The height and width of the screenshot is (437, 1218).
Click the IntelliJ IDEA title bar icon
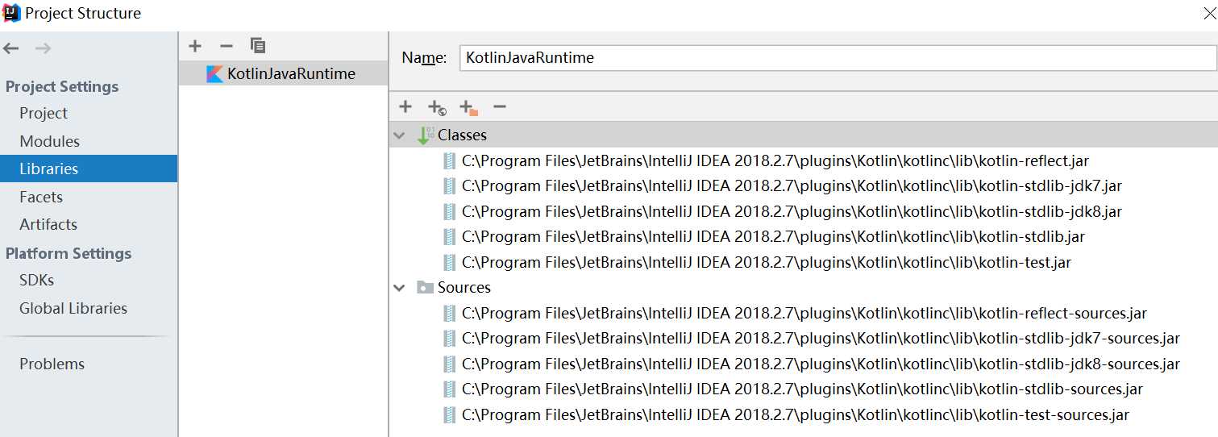(x=11, y=12)
